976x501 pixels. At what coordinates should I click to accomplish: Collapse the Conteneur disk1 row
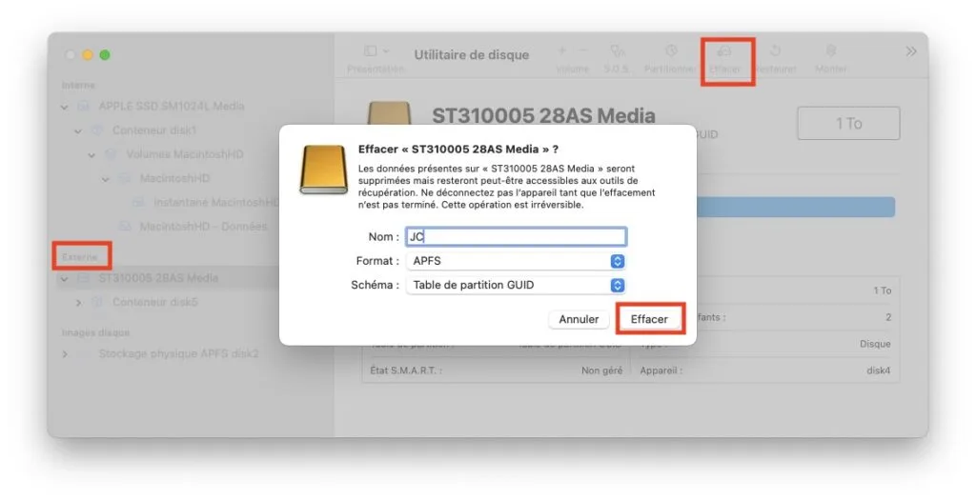click(78, 131)
